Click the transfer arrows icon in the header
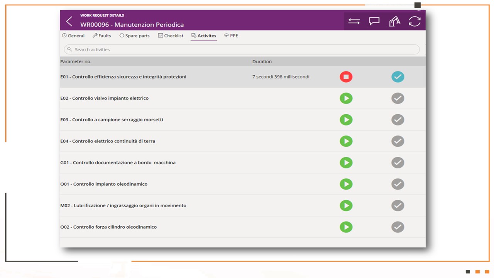 pos(354,21)
